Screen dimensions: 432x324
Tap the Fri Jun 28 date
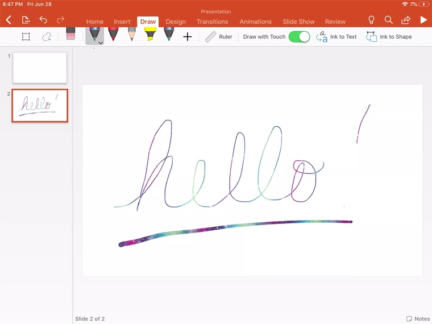click(x=39, y=4)
